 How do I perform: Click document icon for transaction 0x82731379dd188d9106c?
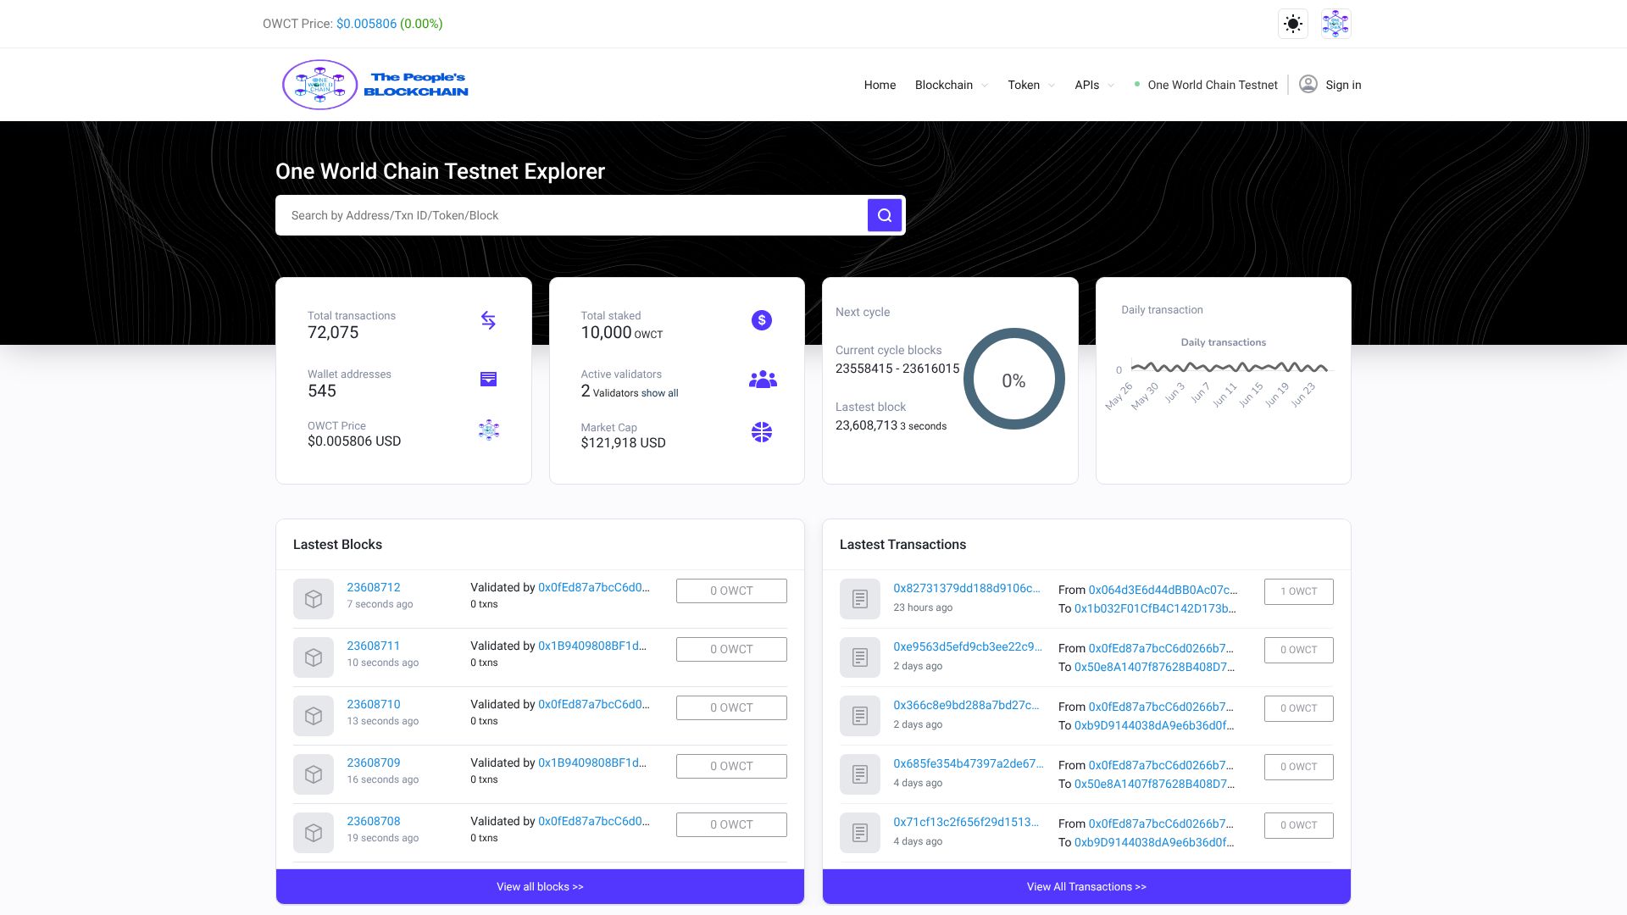pyautogui.click(x=860, y=599)
